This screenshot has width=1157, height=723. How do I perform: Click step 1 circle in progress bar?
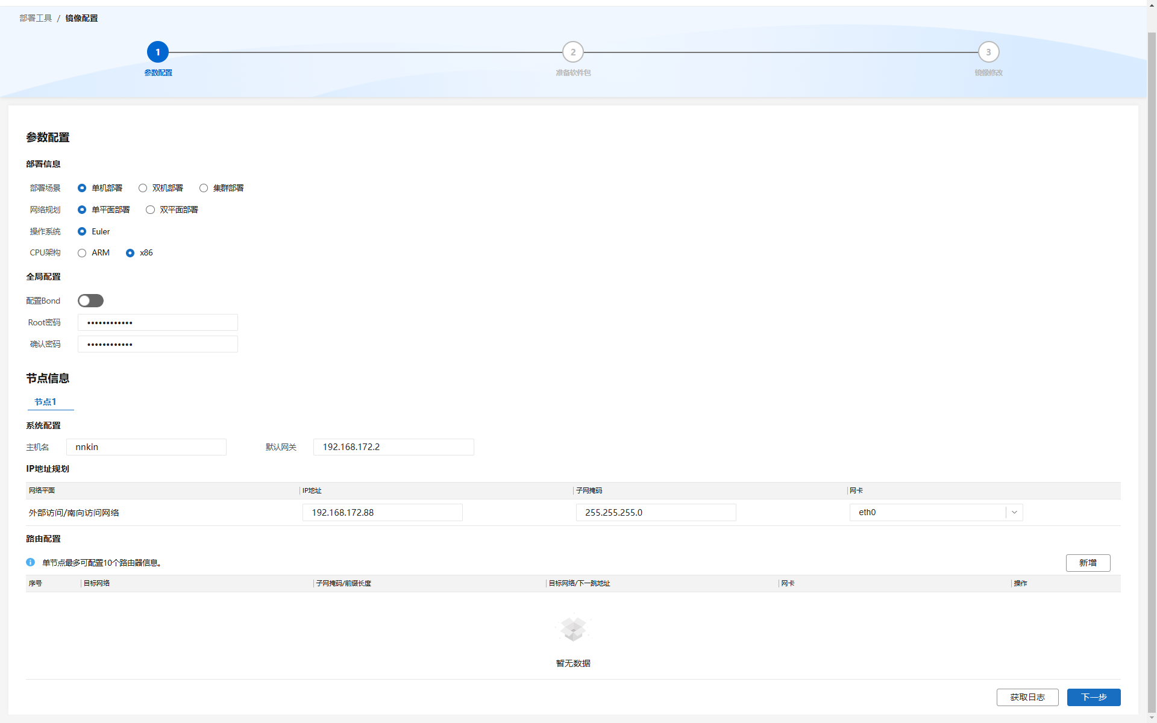tap(158, 52)
